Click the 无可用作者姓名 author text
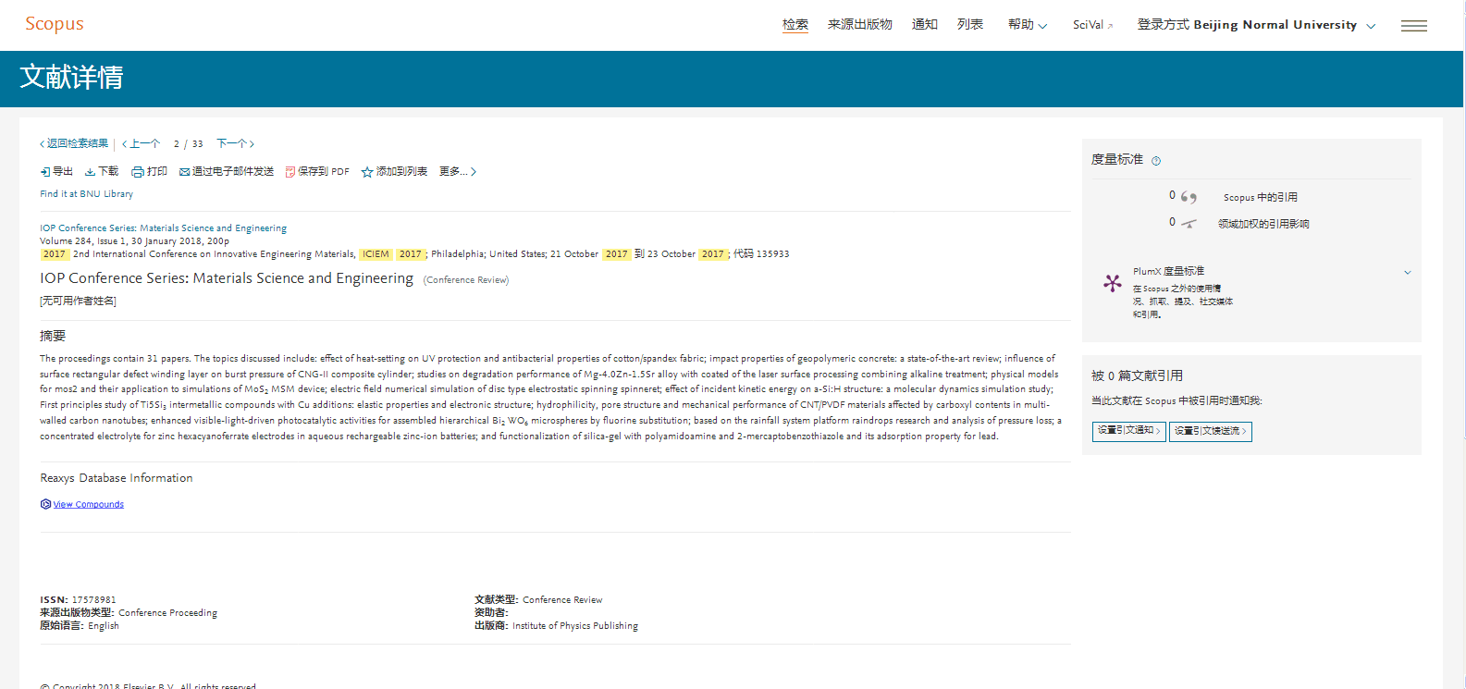 [78, 301]
